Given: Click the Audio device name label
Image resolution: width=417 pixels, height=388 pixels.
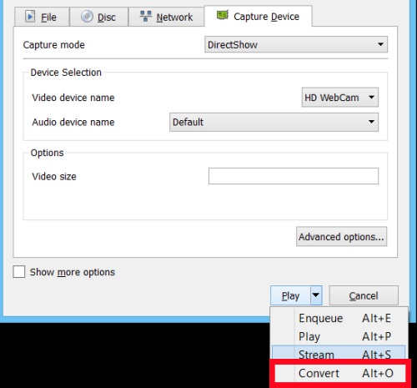Looking at the screenshot, I should pos(73,122).
